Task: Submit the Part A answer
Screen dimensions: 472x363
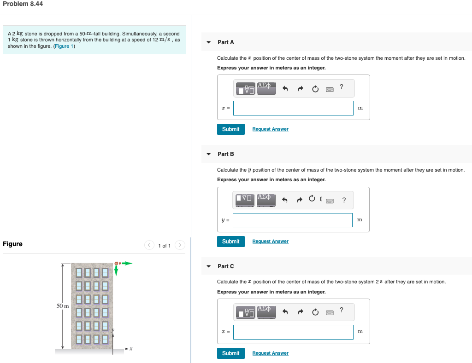Action: pos(230,129)
